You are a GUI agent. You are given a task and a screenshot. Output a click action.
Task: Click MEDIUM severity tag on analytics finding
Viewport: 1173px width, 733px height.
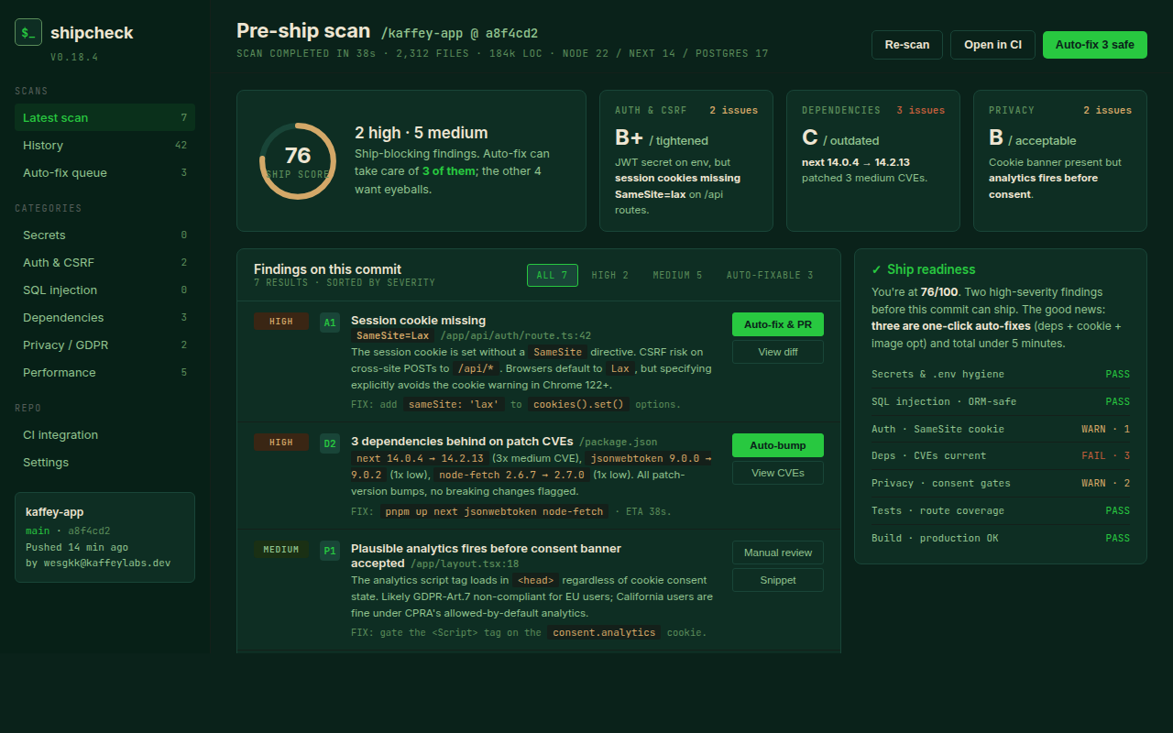[281, 550]
